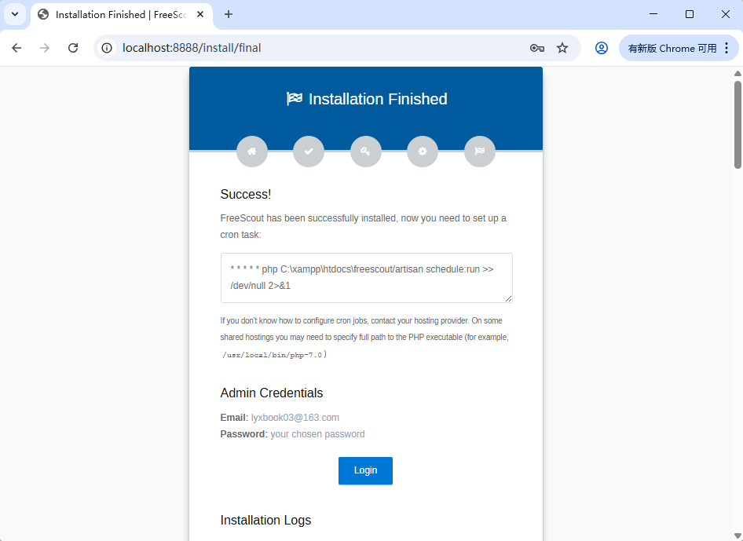Close the Installation Finished tab
Viewport: 743px width, 541px height.
(x=200, y=14)
